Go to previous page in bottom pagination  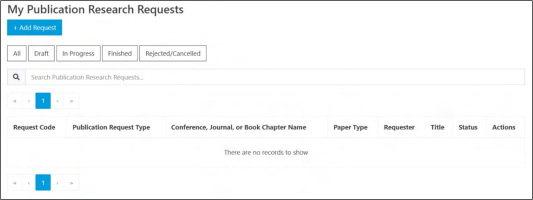(x=29, y=183)
